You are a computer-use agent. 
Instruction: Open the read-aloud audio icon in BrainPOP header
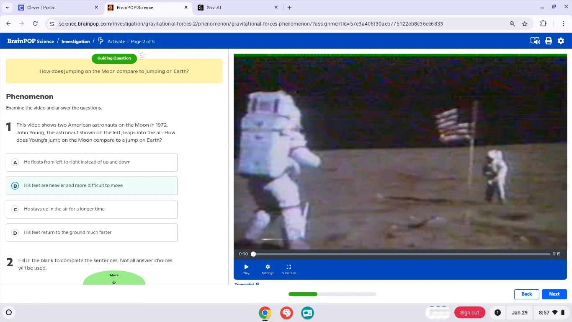pos(535,41)
